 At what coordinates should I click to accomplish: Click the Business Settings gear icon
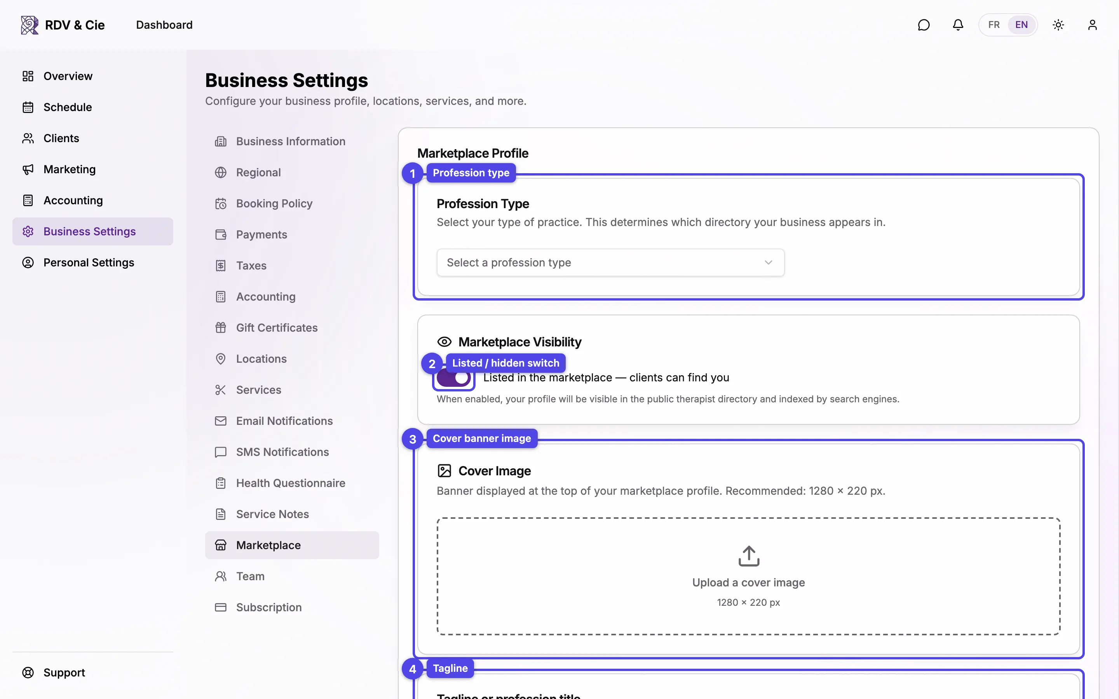coord(28,231)
